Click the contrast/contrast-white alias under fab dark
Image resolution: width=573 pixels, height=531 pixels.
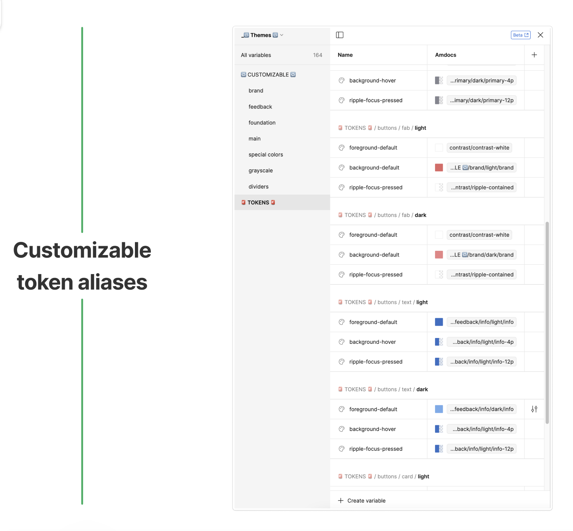[479, 235]
